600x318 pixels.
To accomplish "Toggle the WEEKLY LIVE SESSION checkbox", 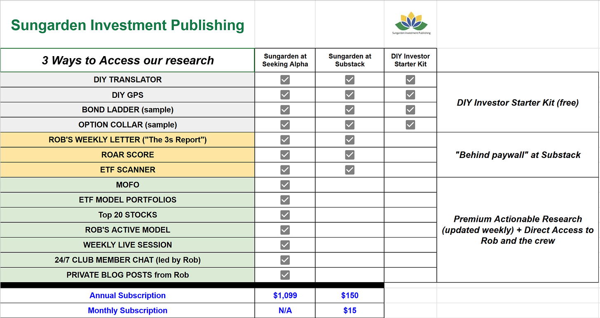I will pyautogui.click(x=285, y=245).
